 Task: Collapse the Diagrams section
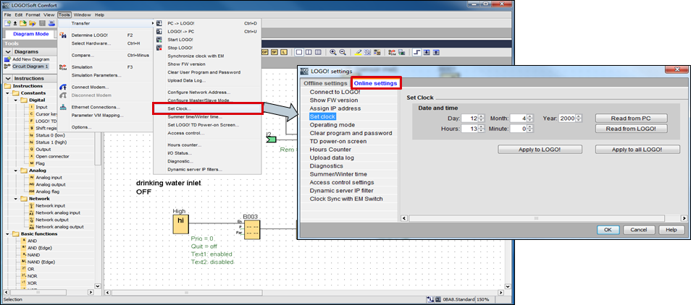[x=7, y=52]
